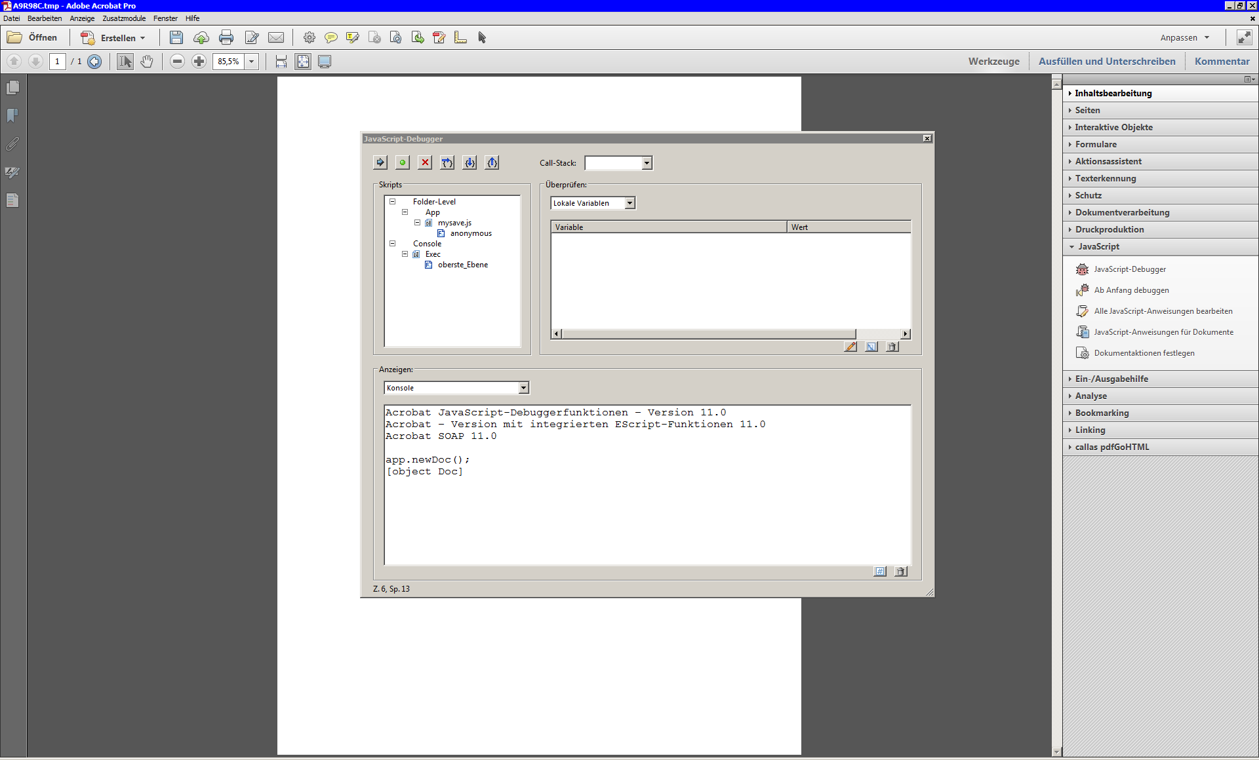The image size is (1259, 760).
Task: Expand the Formulare panel section
Action: pyautogui.click(x=1160, y=144)
